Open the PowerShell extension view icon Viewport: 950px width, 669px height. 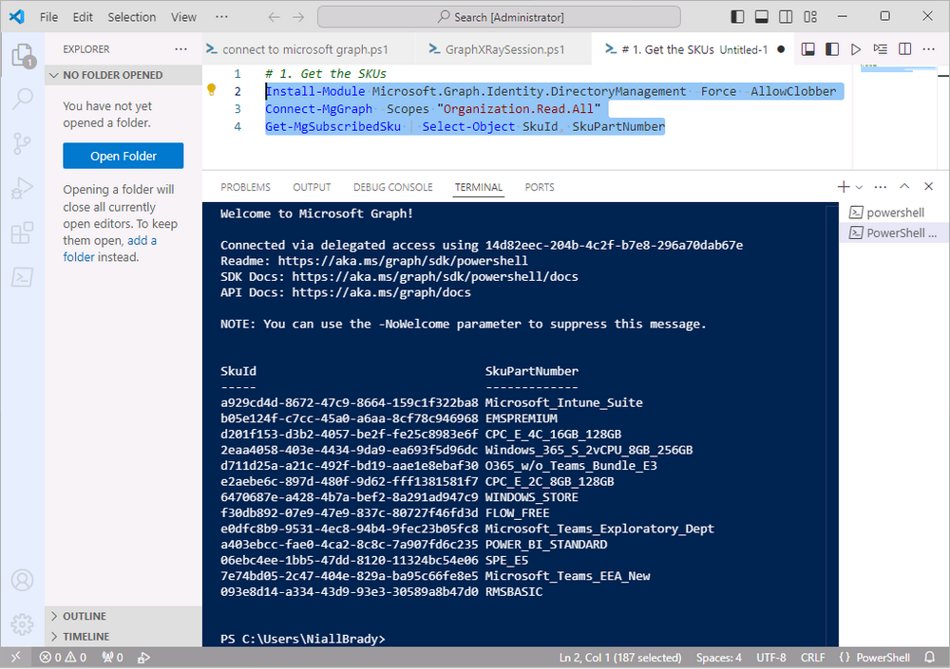point(22,277)
